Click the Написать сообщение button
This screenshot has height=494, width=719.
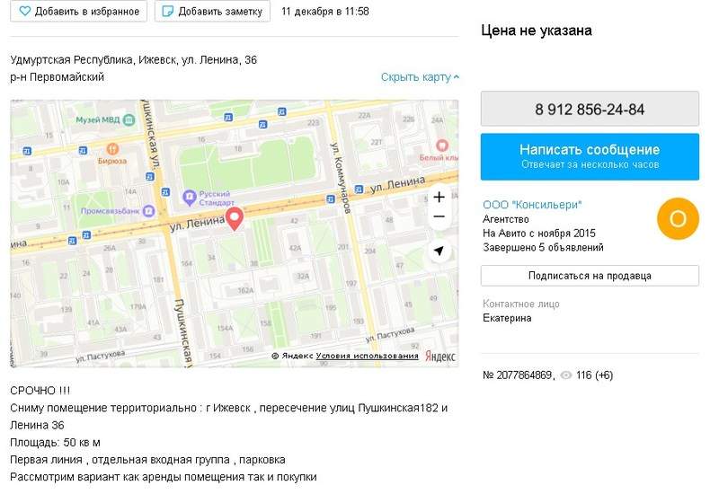590,156
